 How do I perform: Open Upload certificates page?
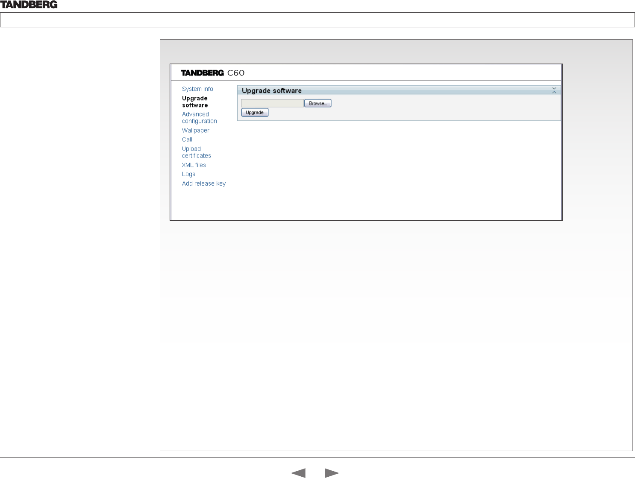point(197,152)
